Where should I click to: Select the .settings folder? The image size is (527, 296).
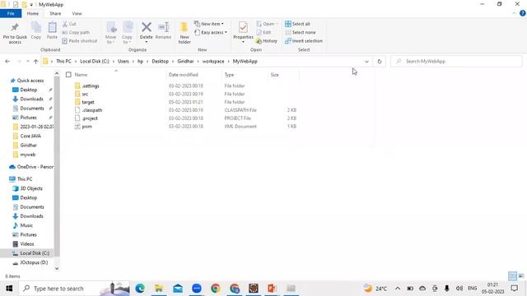pyautogui.click(x=91, y=86)
